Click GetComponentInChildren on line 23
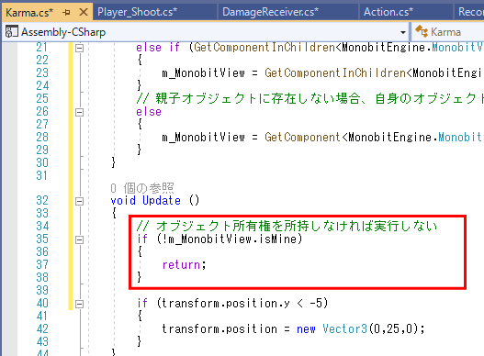The image size is (484, 356). click(x=335, y=73)
